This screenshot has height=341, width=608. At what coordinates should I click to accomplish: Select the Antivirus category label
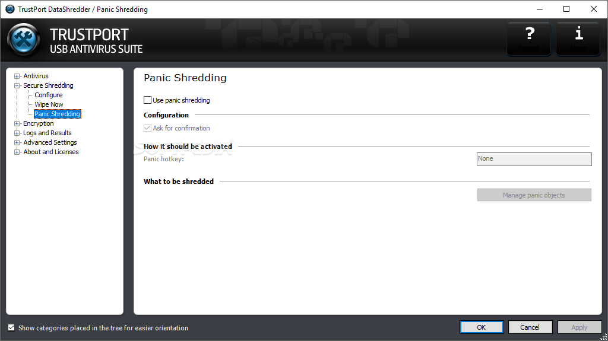coord(36,76)
